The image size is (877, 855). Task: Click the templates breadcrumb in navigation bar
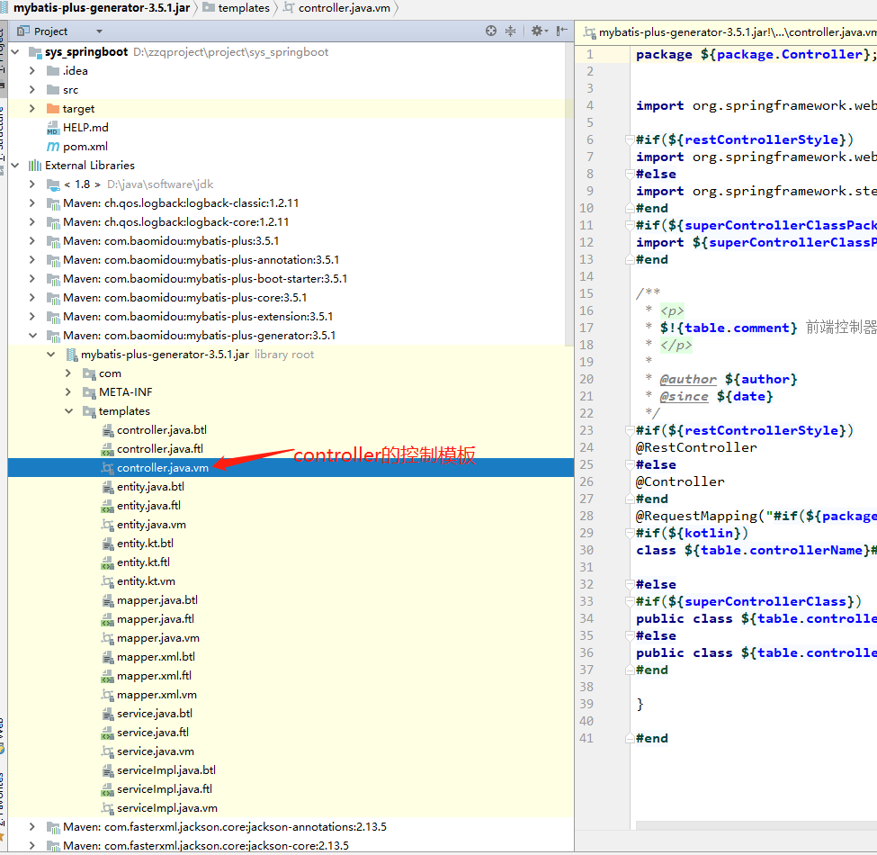point(243,8)
